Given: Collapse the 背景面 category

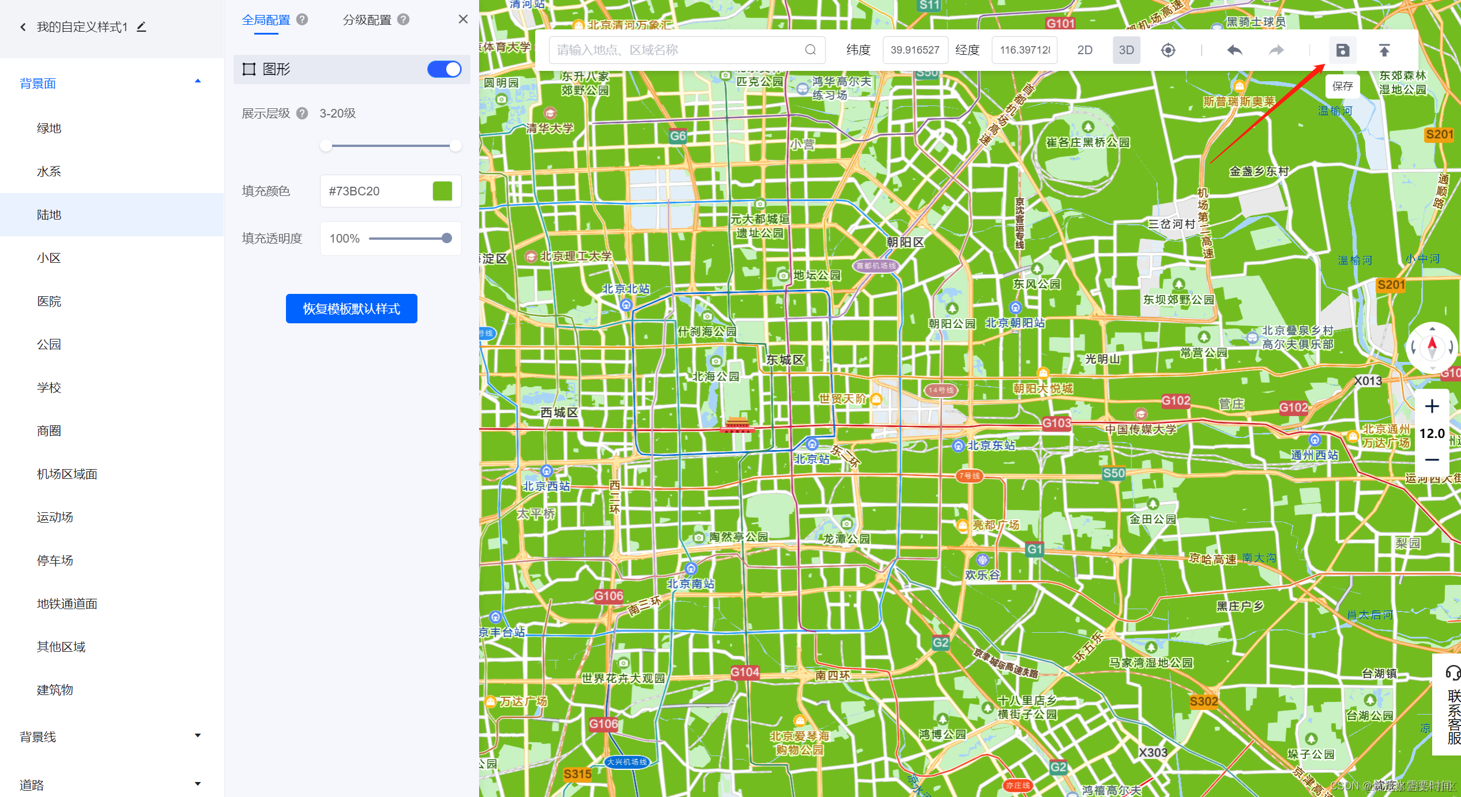Looking at the screenshot, I should (198, 82).
